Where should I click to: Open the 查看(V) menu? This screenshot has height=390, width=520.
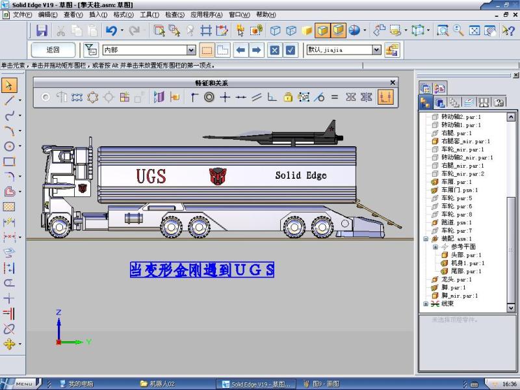73,14
